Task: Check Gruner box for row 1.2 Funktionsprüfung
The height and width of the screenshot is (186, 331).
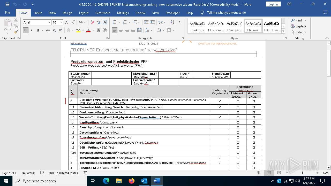Action: pos(254,112)
